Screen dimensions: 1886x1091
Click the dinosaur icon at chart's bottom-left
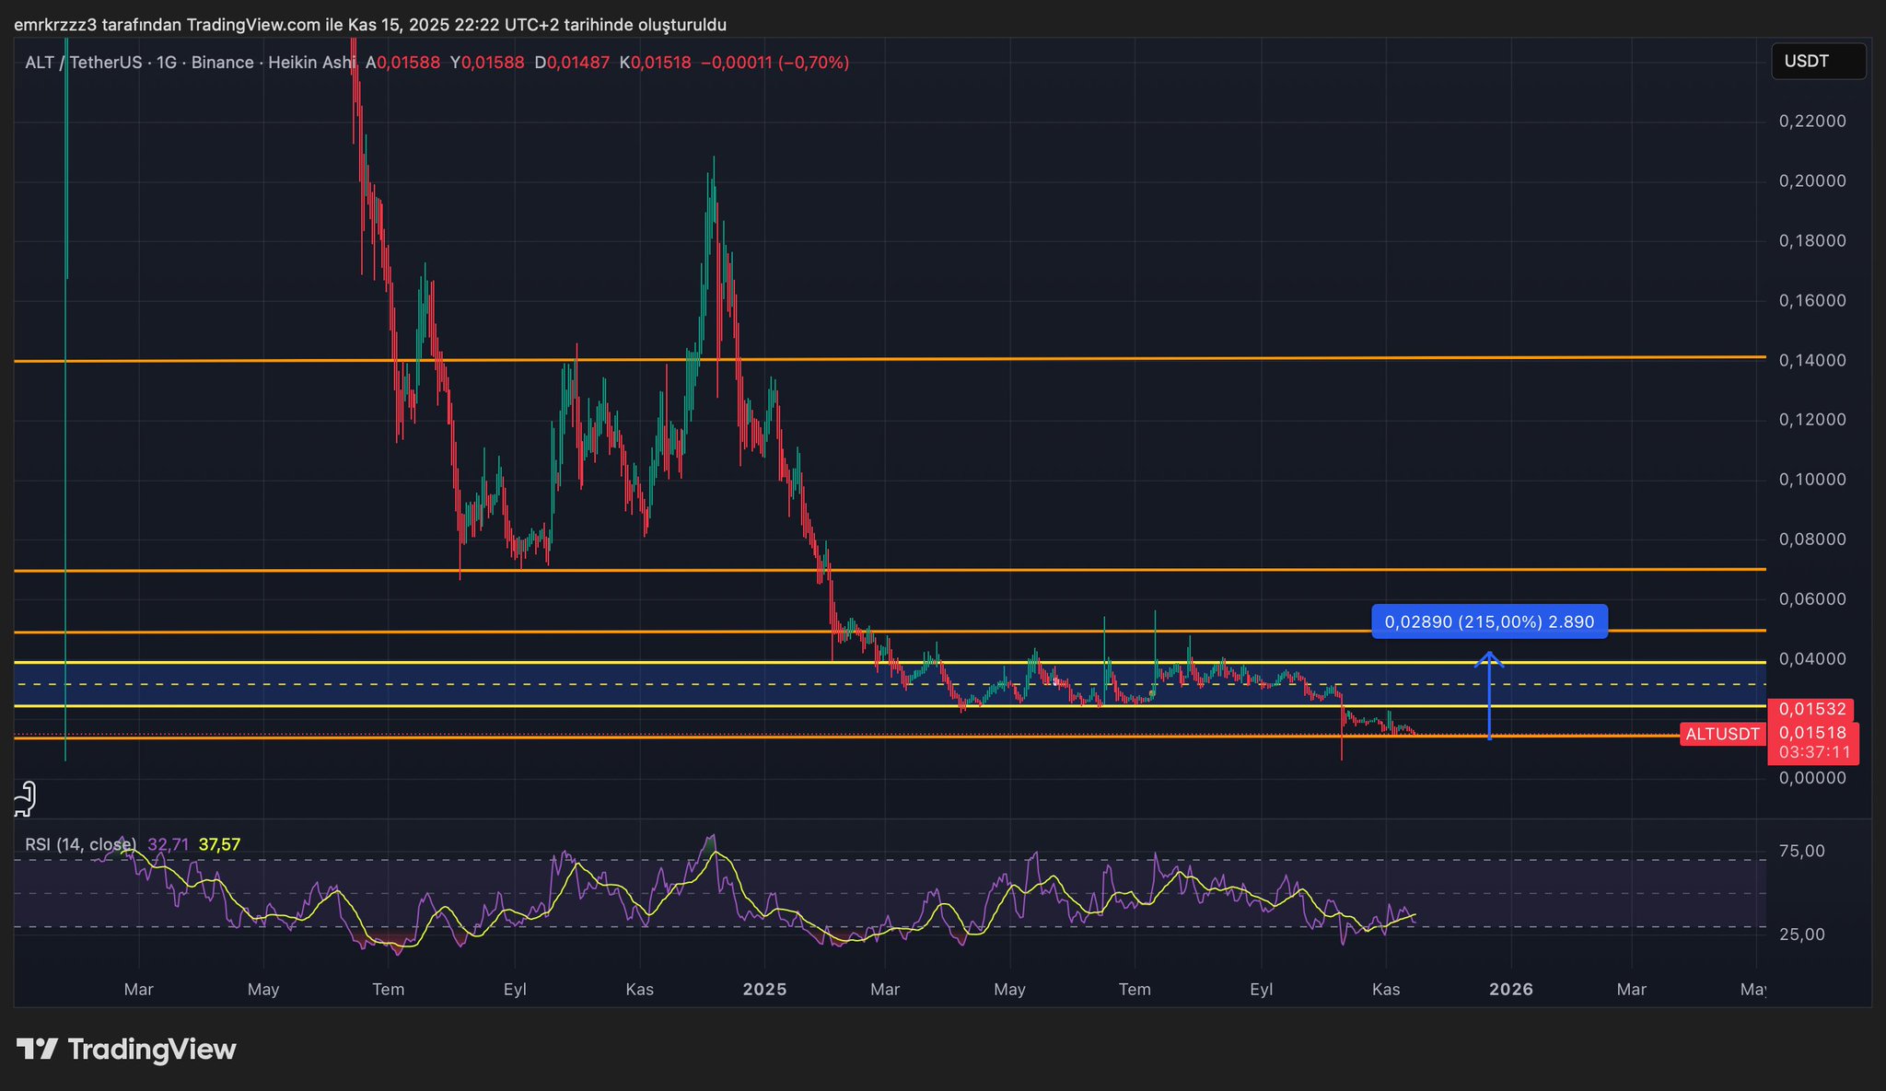point(25,798)
